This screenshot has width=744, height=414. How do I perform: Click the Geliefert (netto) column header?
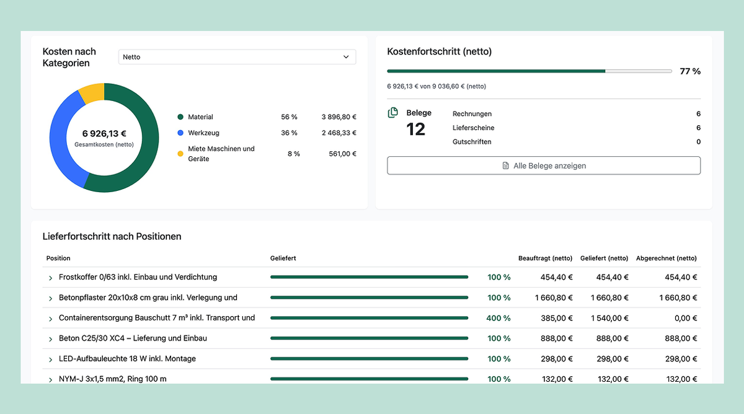(x=604, y=258)
